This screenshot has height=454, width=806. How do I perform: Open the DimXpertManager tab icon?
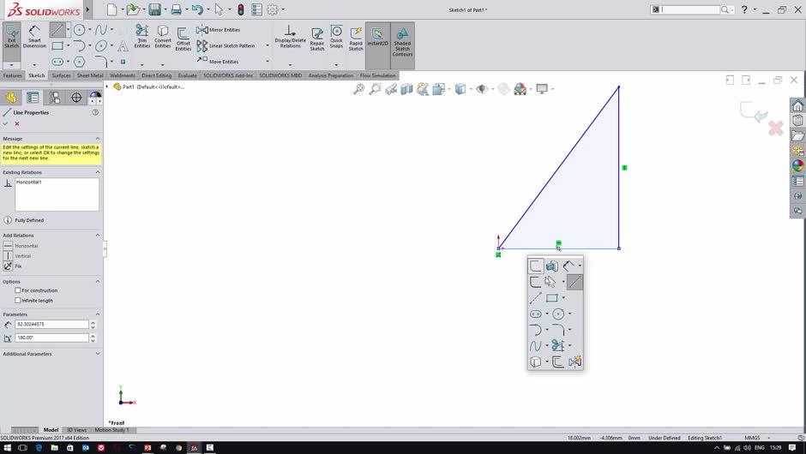coord(76,97)
